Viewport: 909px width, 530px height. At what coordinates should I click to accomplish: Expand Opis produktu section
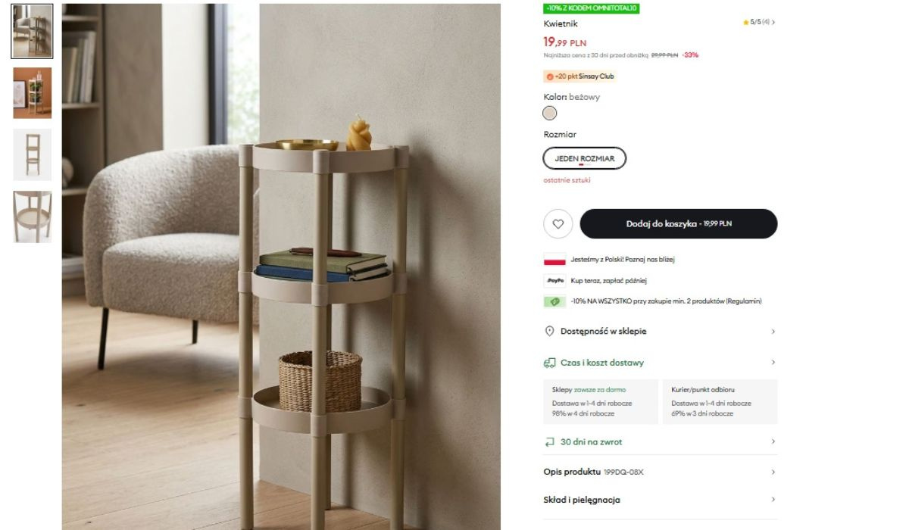pyautogui.click(x=661, y=472)
